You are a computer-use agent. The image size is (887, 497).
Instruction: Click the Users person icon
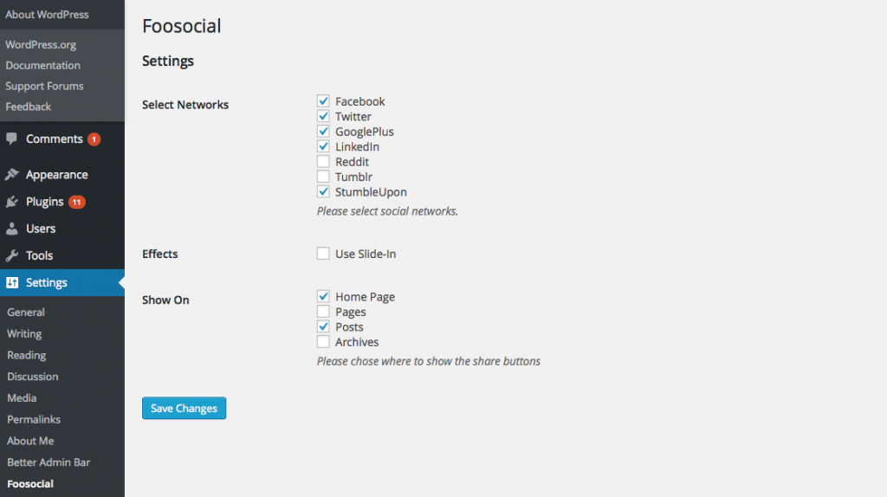pos(11,229)
